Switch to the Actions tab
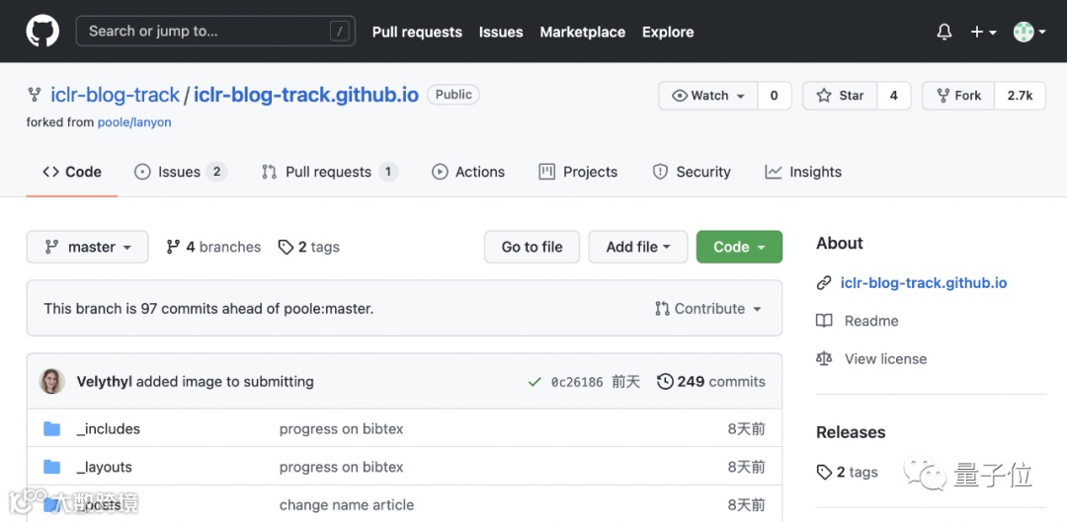Screen dimensions: 1067x522 468,172
